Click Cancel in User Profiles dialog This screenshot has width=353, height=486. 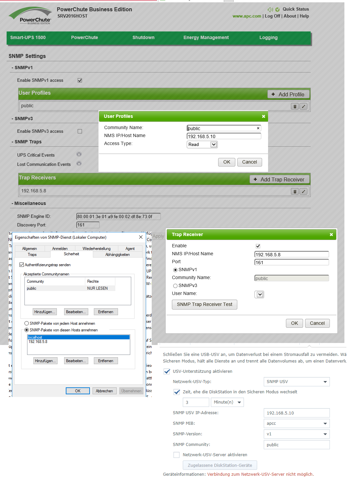[x=250, y=162]
